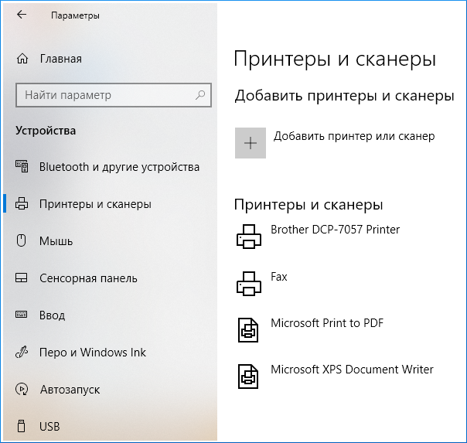The width and height of the screenshot is (467, 443).
Task: Select Brother DCP-7057 Printer icon
Action: (249, 236)
